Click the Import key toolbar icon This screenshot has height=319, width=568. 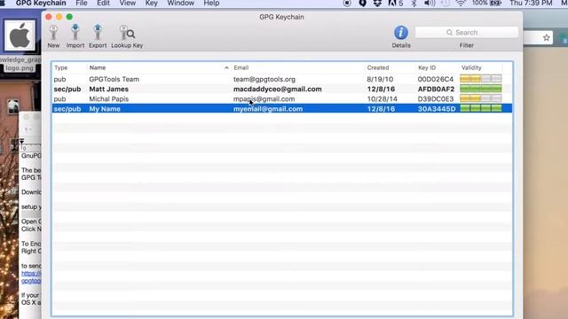pyautogui.click(x=75, y=36)
